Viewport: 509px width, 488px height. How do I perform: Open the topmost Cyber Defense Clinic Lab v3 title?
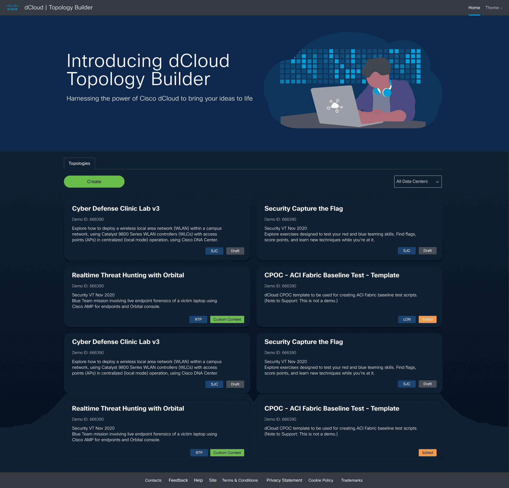(116, 208)
